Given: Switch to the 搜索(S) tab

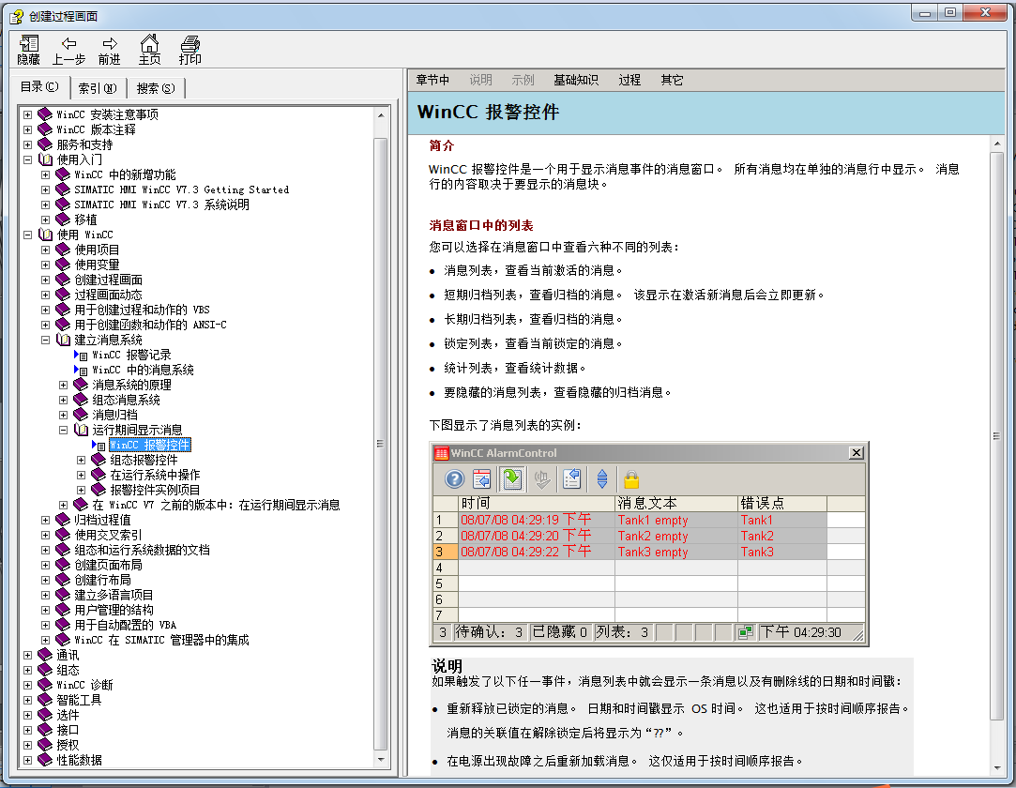Looking at the screenshot, I should pyautogui.click(x=156, y=89).
